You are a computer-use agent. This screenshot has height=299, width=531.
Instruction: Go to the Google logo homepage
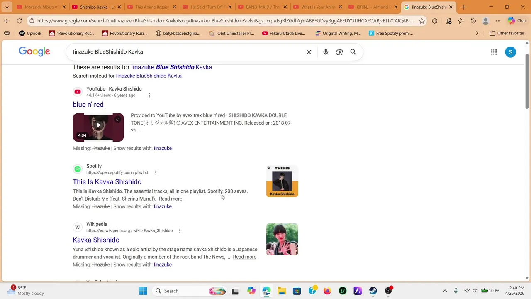(x=34, y=51)
